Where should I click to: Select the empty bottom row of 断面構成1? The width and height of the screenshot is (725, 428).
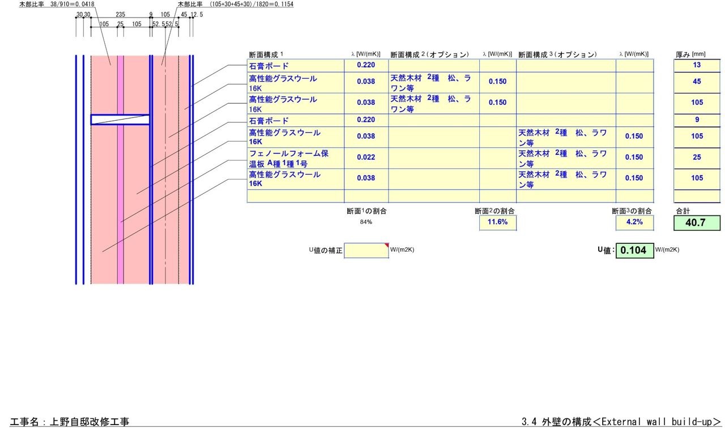[x=296, y=196]
